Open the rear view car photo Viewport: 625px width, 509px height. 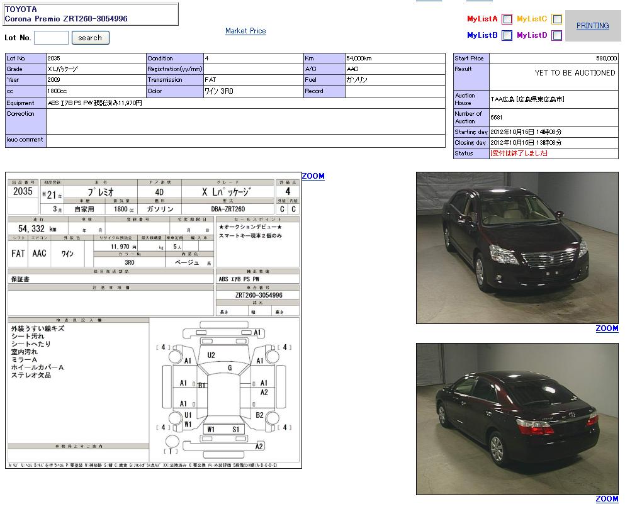[517, 418]
